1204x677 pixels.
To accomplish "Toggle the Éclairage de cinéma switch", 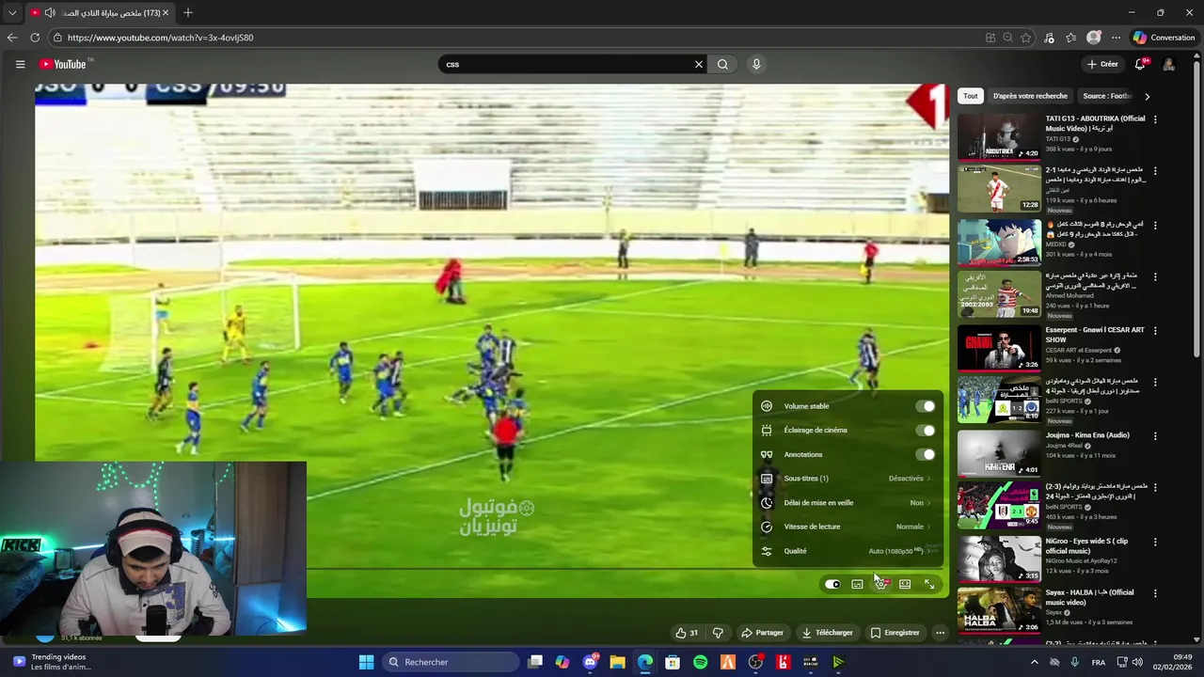I will [927, 430].
